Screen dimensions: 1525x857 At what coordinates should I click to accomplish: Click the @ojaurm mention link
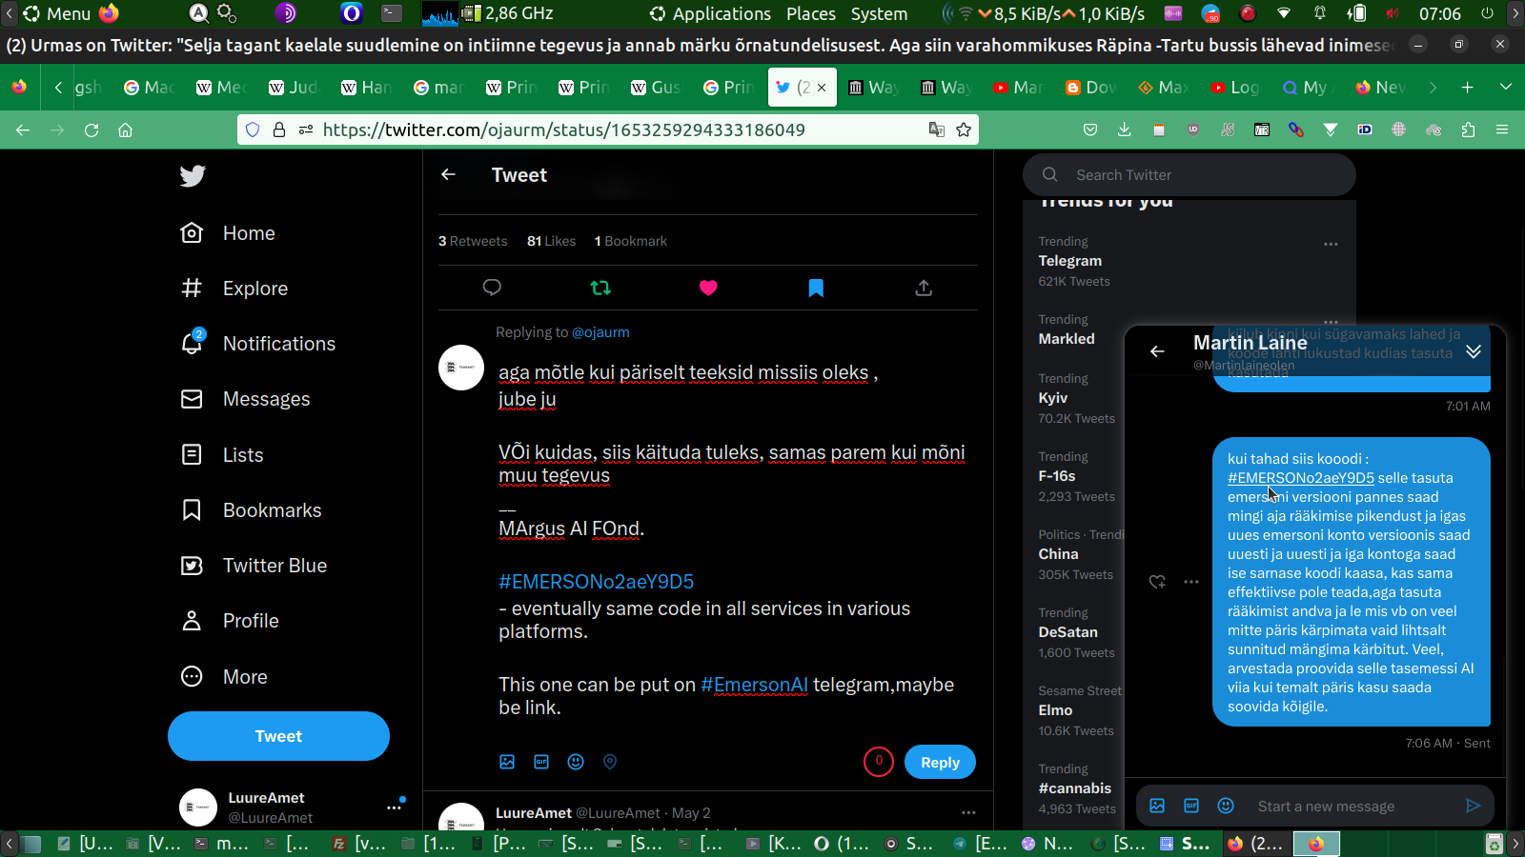(600, 332)
